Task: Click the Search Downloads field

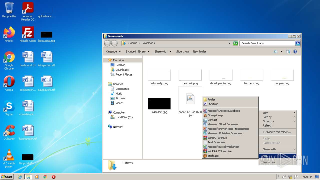Action: click(267, 43)
